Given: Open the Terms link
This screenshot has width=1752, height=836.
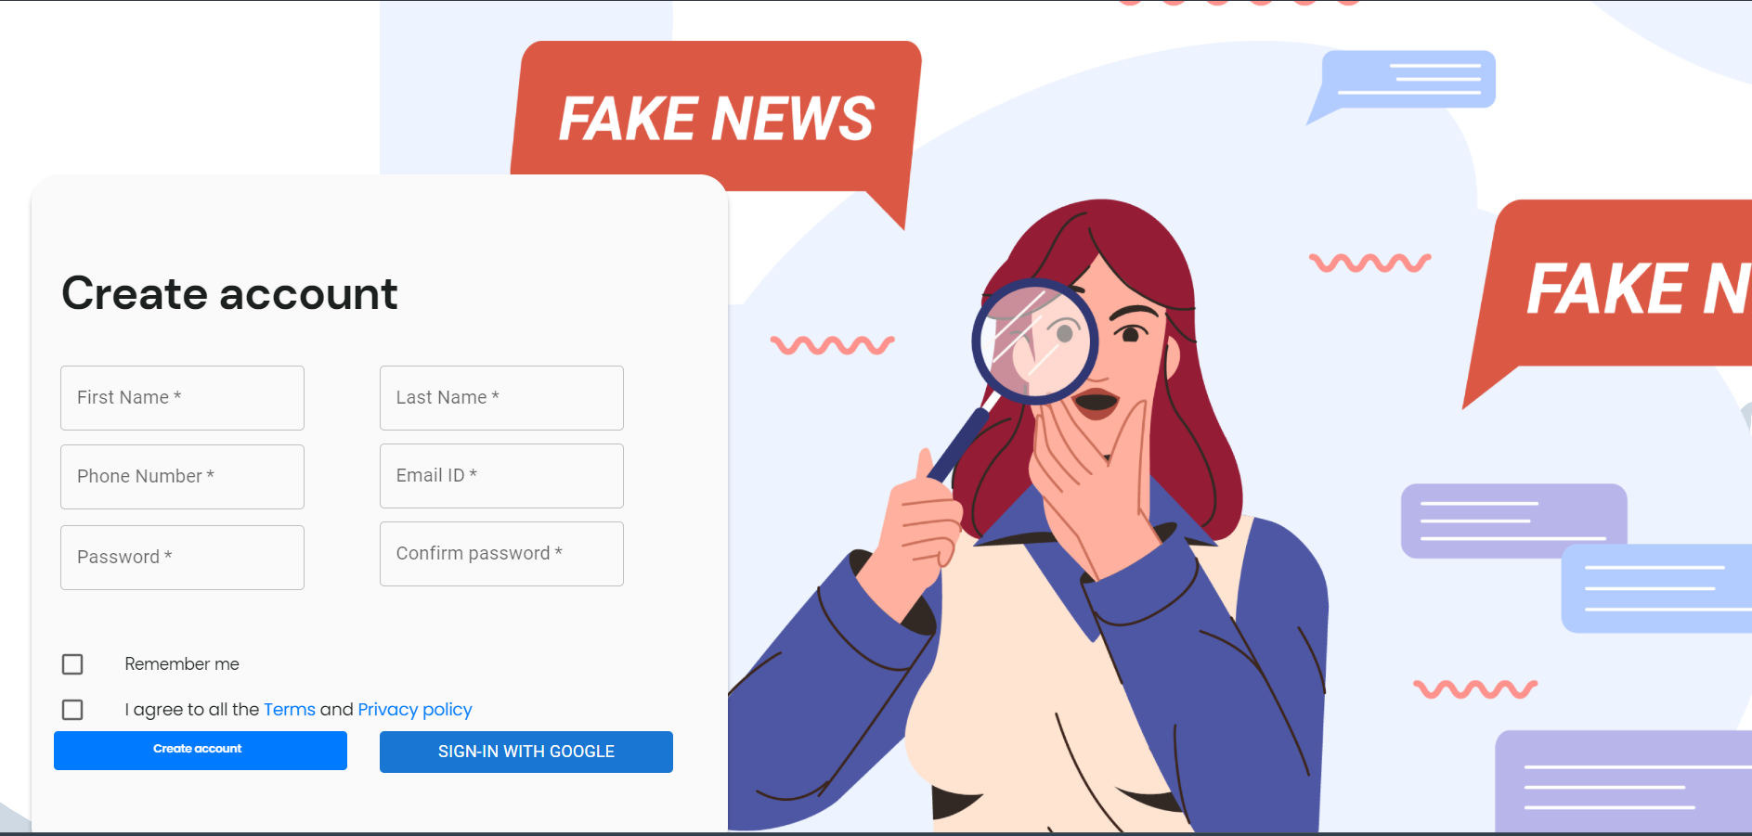Looking at the screenshot, I should point(290,710).
